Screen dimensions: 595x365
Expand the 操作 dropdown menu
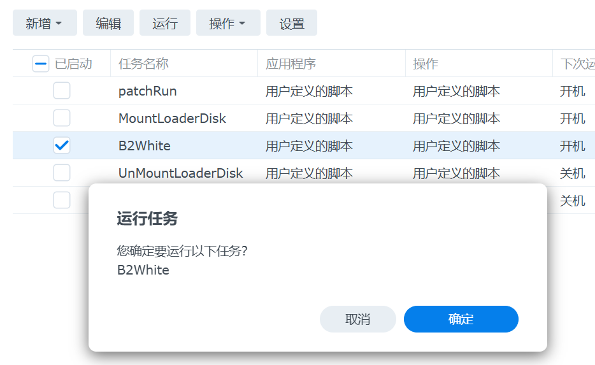(x=228, y=23)
